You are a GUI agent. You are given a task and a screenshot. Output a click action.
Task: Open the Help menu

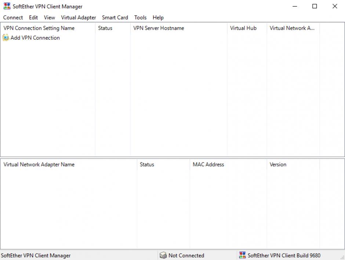pos(158,18)
